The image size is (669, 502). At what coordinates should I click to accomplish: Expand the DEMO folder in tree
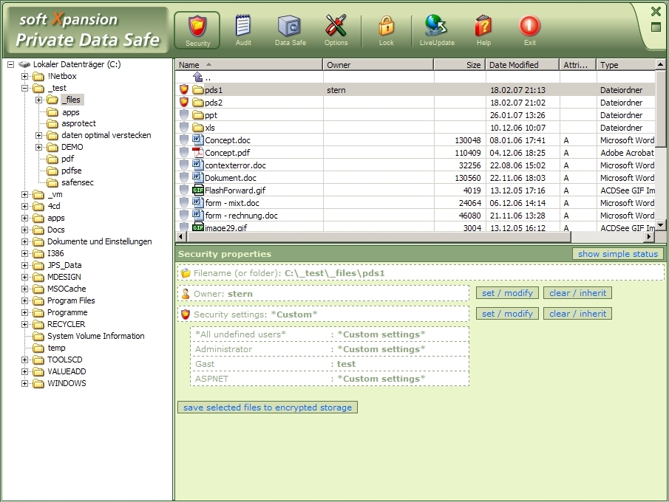(x=39, y=147)
